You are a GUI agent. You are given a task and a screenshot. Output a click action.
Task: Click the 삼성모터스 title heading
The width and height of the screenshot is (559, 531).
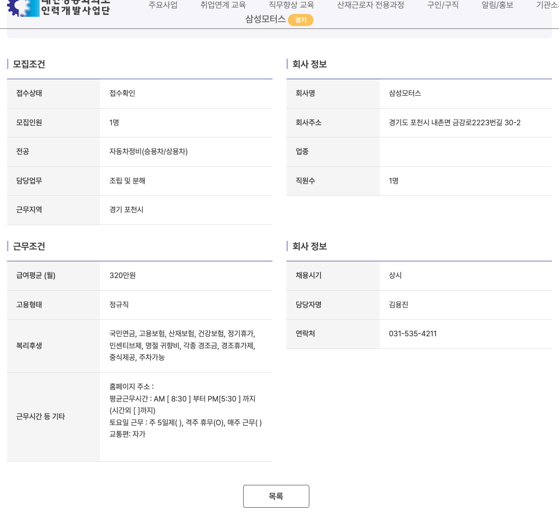[x=266, y=19]
